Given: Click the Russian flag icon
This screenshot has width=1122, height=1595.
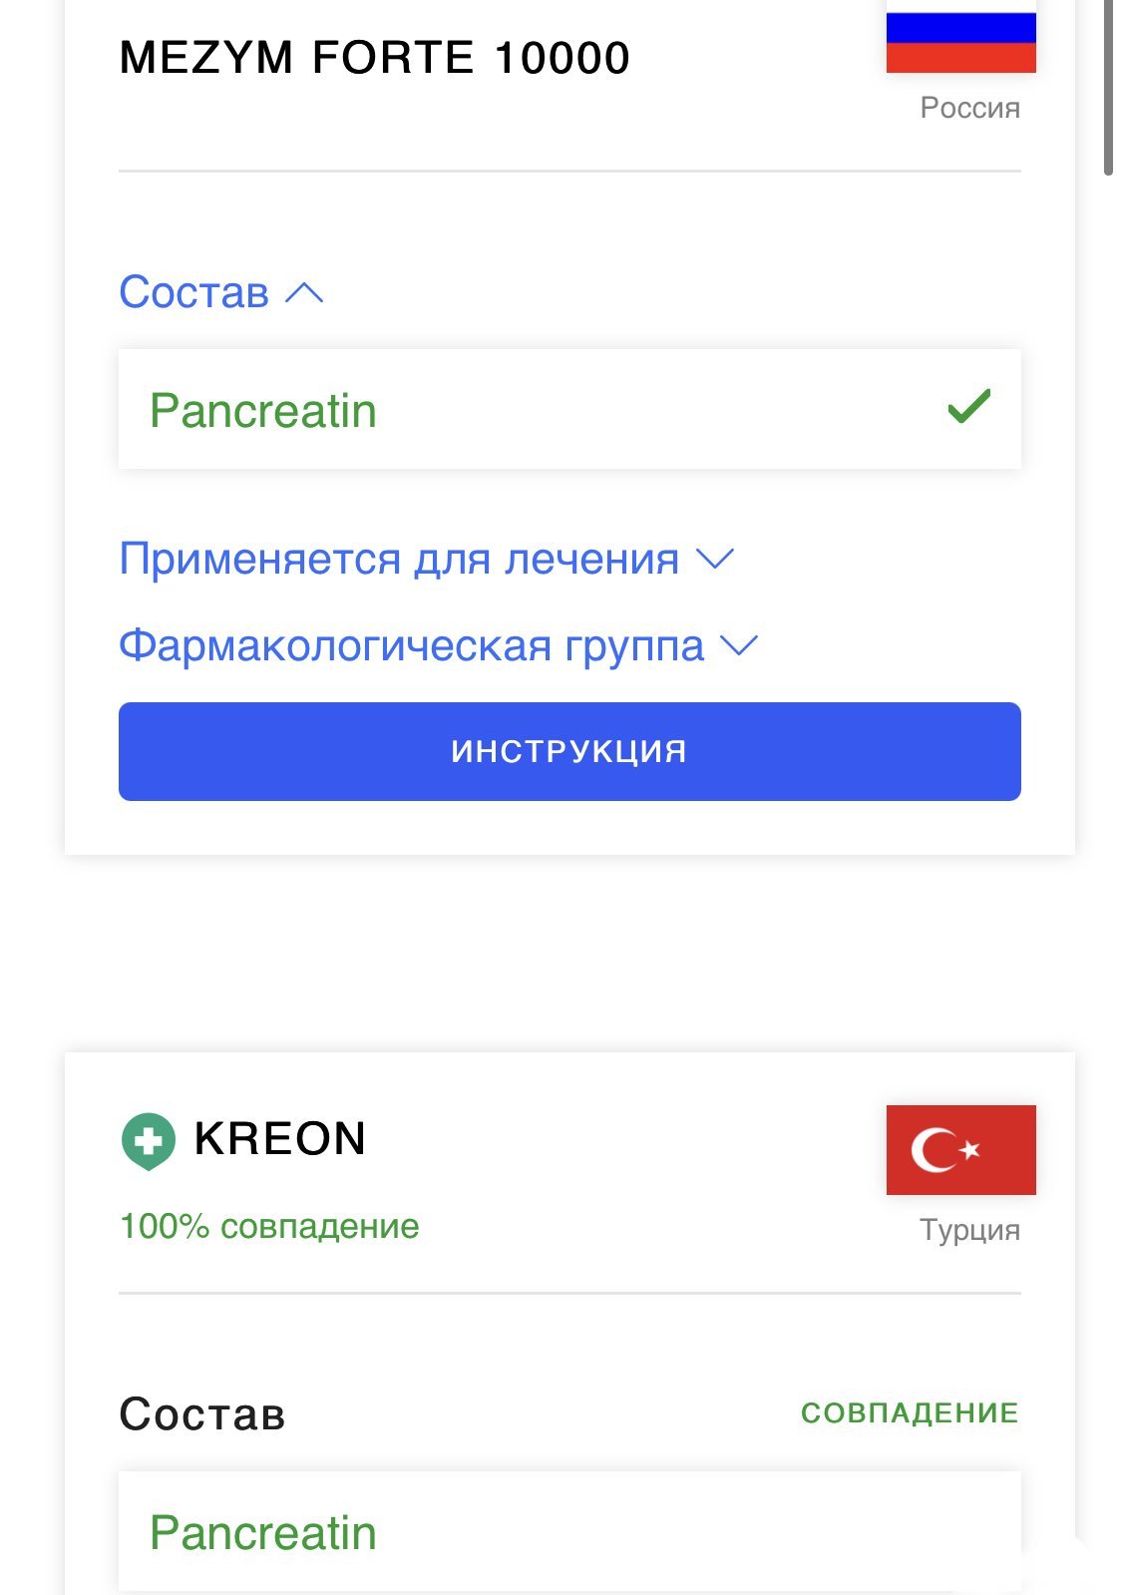Looking at the screenshot, I should (960, 38).
